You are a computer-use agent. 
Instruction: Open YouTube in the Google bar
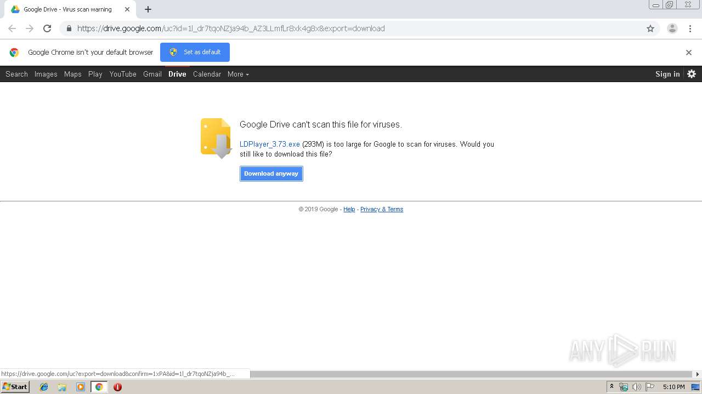123,74
